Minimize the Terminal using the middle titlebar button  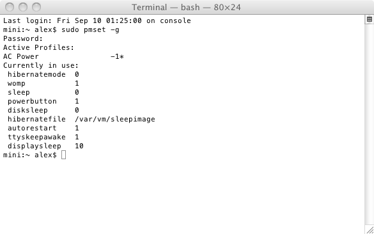click(x=23, y=7)
